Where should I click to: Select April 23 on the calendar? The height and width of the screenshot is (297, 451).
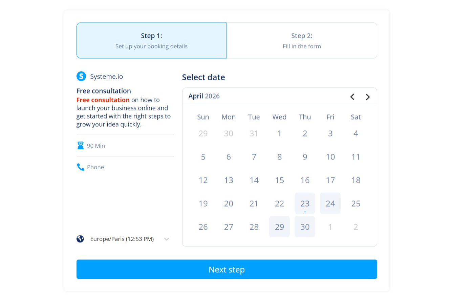click(305, 203)
